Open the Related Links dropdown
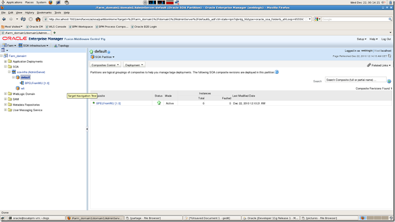Screen dimensions: 395x222 381,65
